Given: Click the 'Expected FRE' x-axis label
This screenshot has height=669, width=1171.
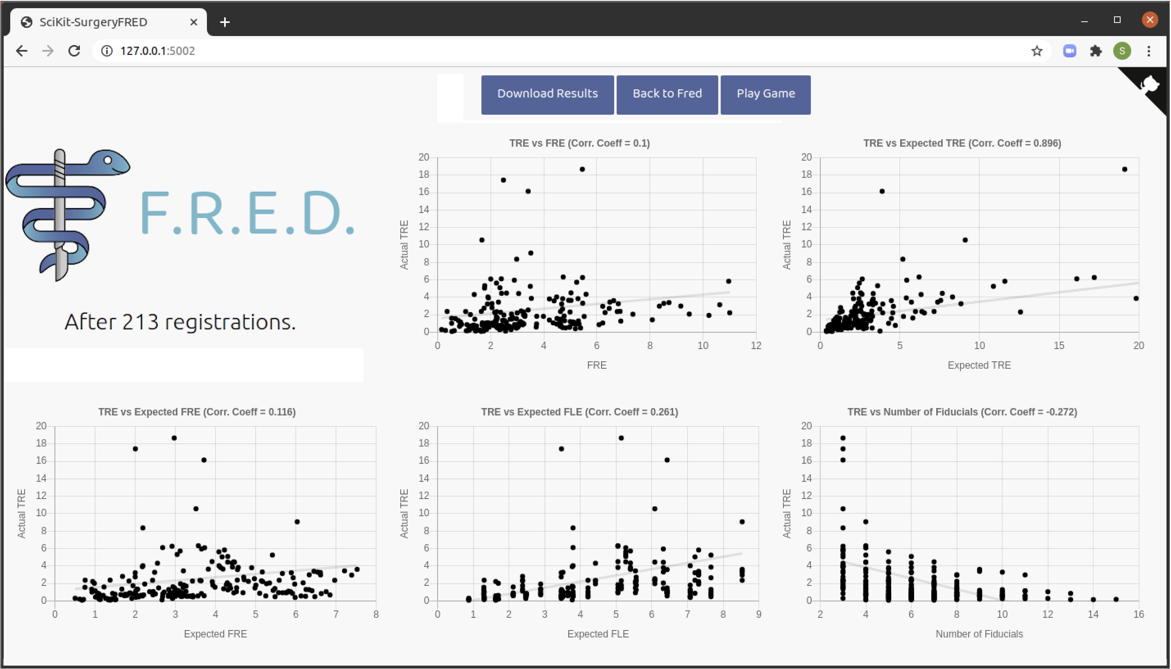Looking at the screenshot, I should click(216, 634).
